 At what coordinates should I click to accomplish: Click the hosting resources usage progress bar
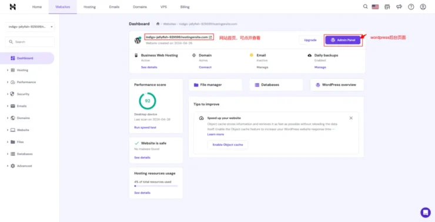pos(156,186)
